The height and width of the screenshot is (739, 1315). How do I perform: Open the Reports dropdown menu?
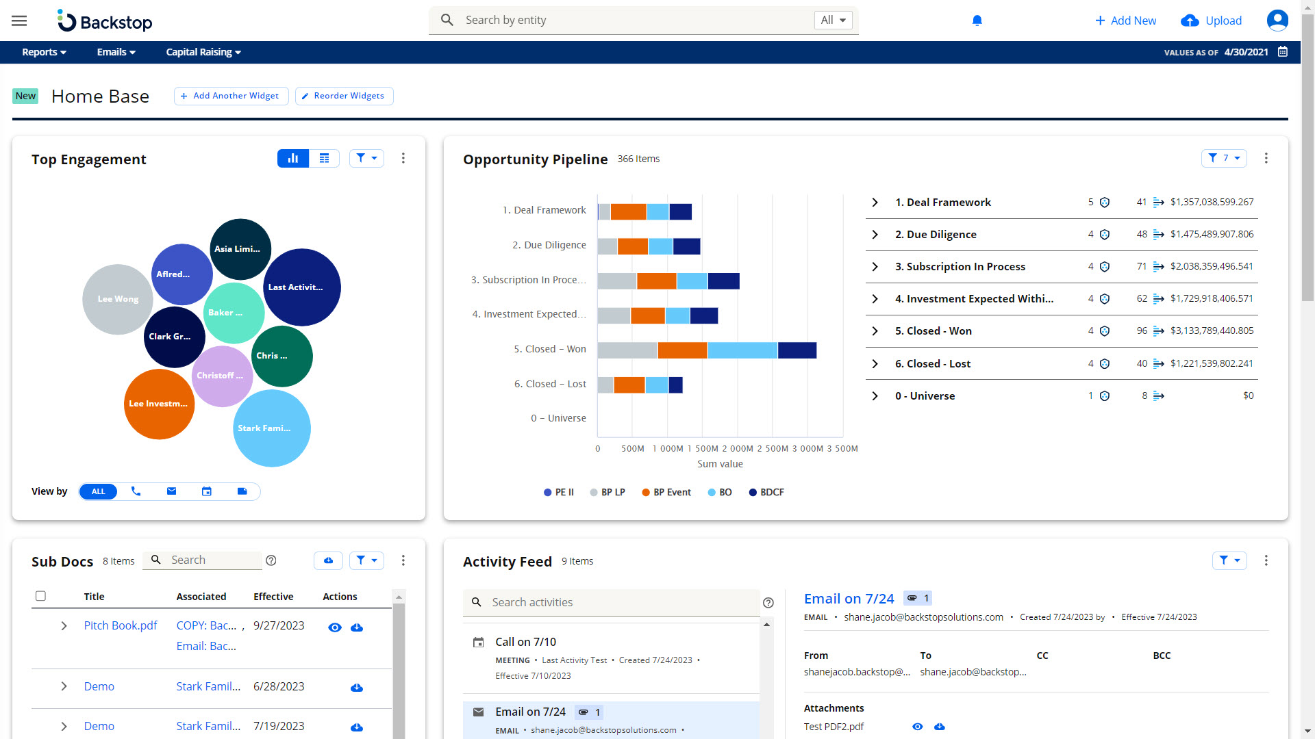coord(44,52)
